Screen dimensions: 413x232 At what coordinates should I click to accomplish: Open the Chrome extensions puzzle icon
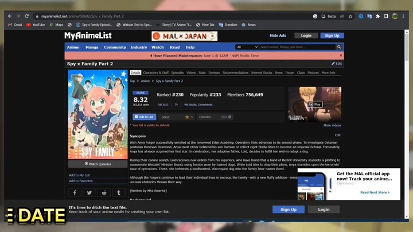tap(377, 16)
